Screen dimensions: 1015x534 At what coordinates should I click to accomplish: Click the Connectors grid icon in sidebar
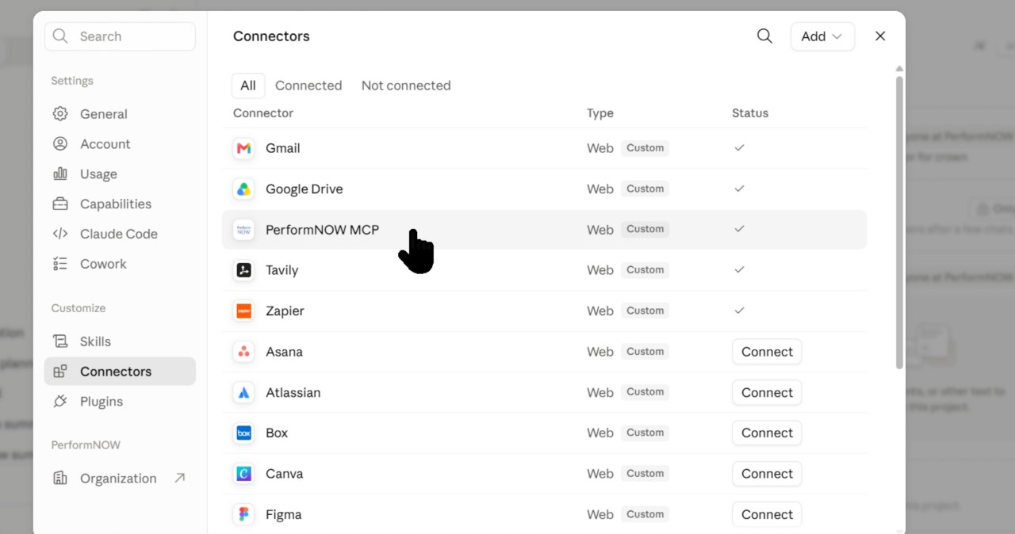tap(60, 372)
